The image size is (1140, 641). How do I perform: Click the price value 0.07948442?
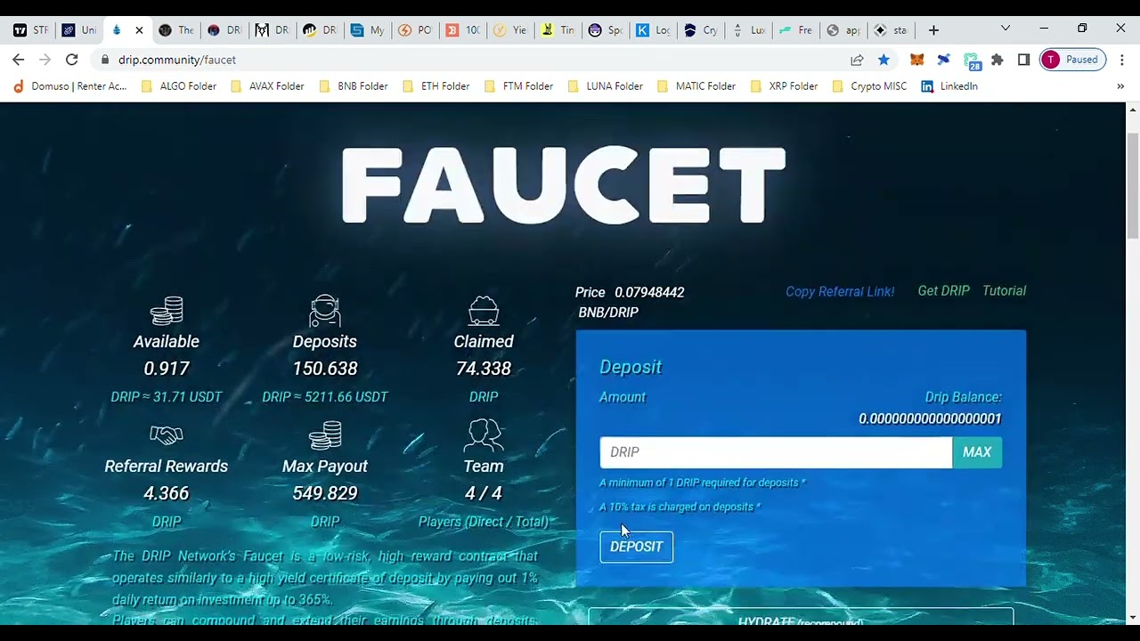click(649, 292)
